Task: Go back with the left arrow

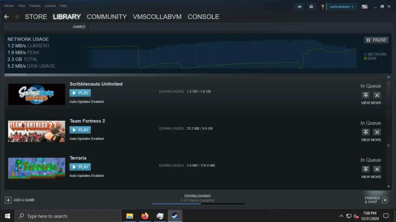Action: (x=6, y=17)
